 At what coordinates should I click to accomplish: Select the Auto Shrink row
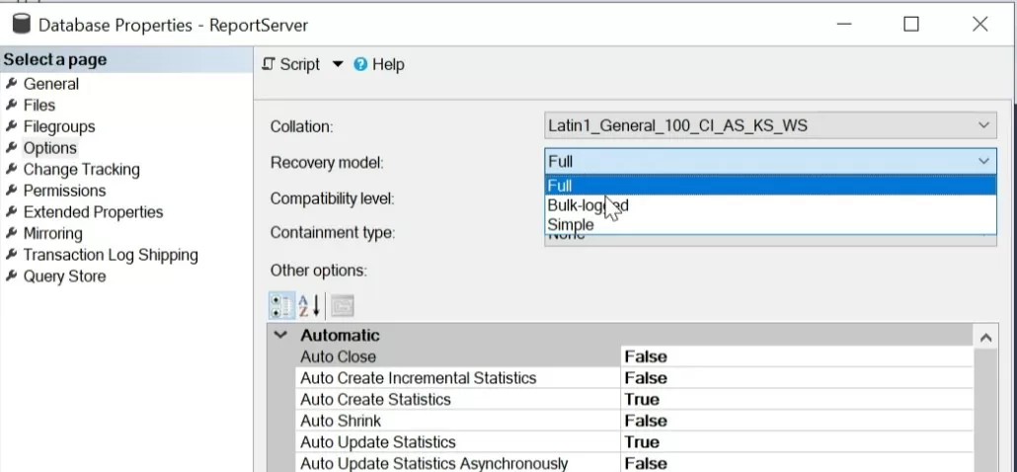pyautogui.click(x=636, y=421)
